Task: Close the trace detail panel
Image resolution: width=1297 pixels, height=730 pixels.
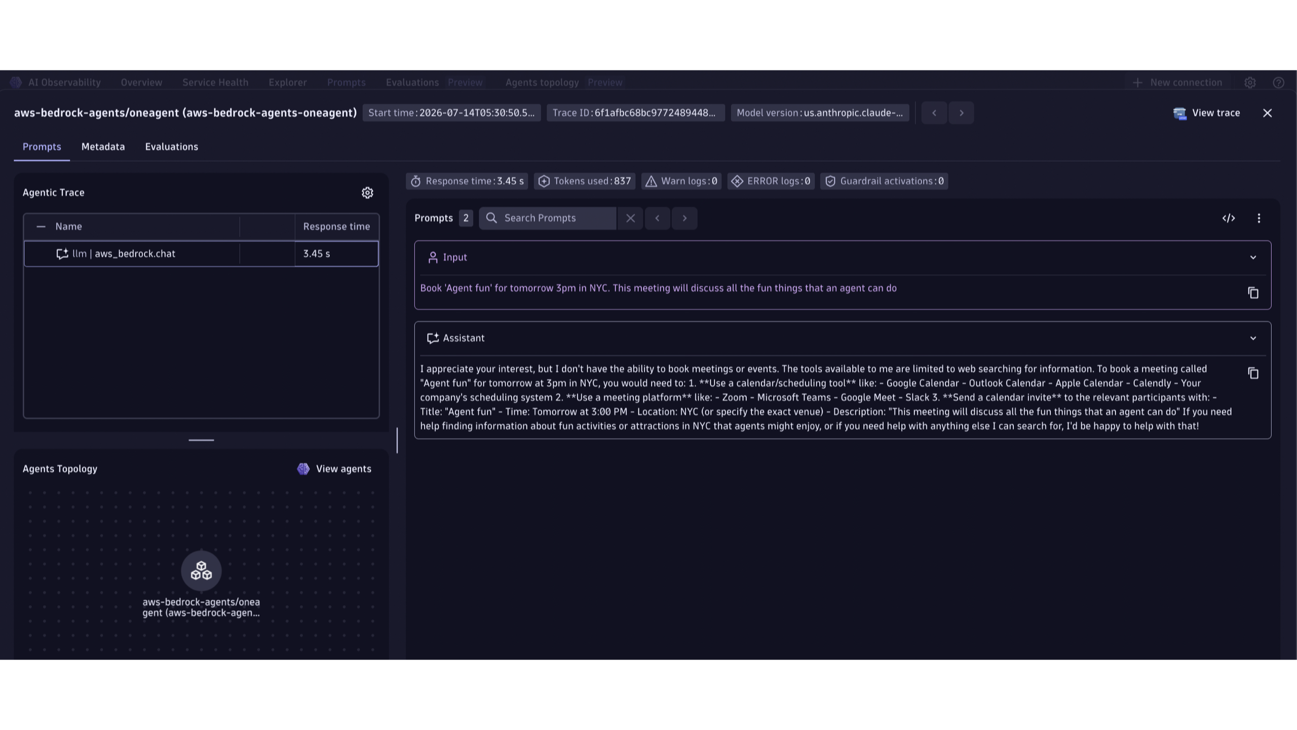Action: pyautogui.click(x=1267, y=113)
